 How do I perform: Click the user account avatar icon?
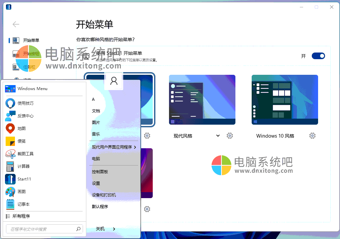(114, 81)
